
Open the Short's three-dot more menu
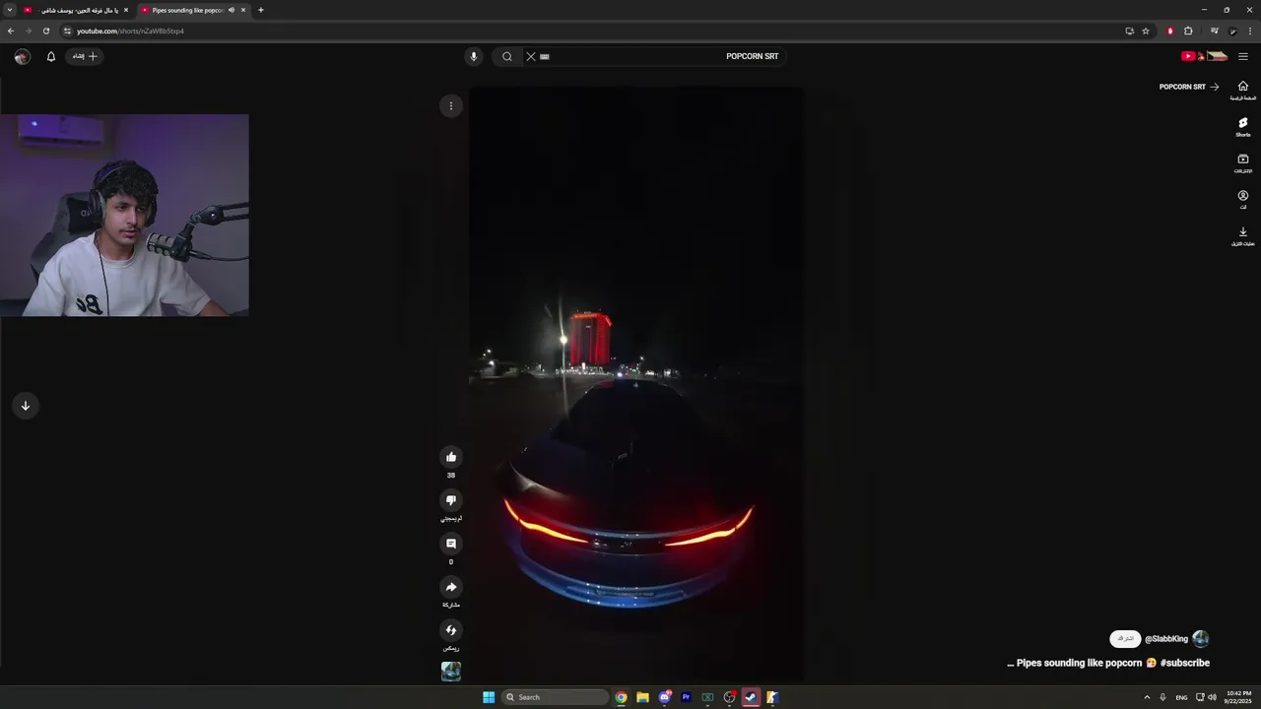click(x=451, y=106)
